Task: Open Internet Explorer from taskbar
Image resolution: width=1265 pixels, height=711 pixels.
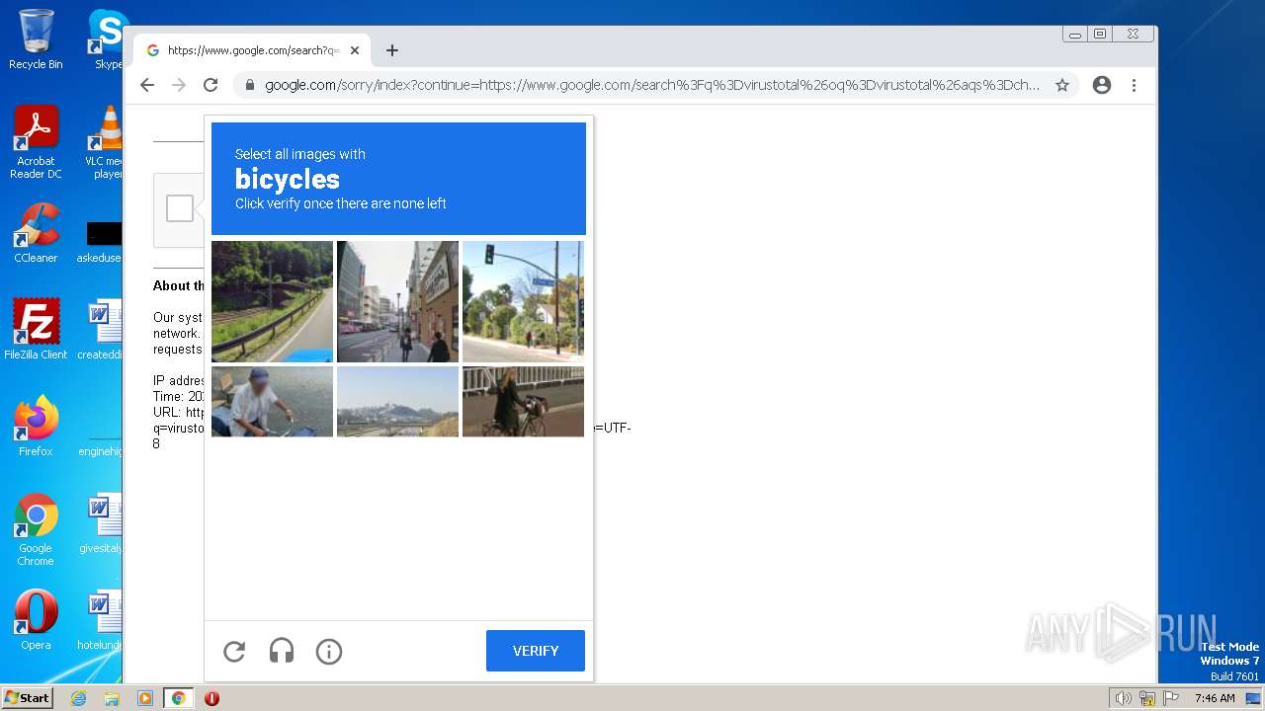Action: (x=79, y=698)
